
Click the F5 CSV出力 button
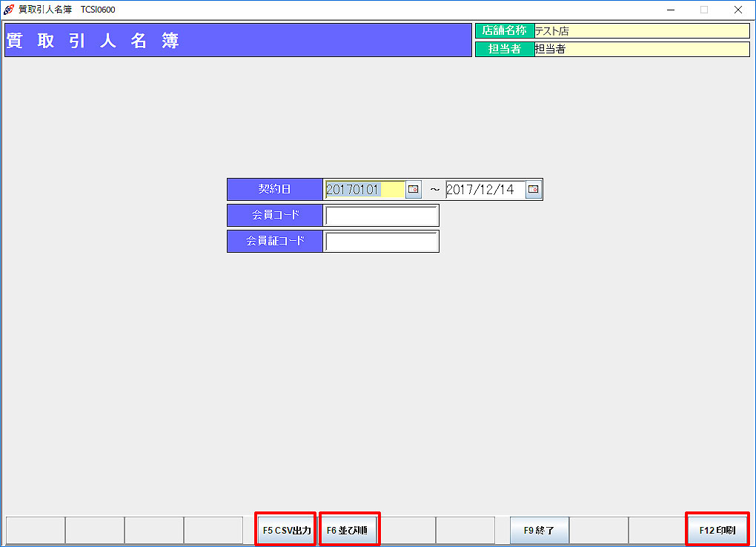[286, 530]
